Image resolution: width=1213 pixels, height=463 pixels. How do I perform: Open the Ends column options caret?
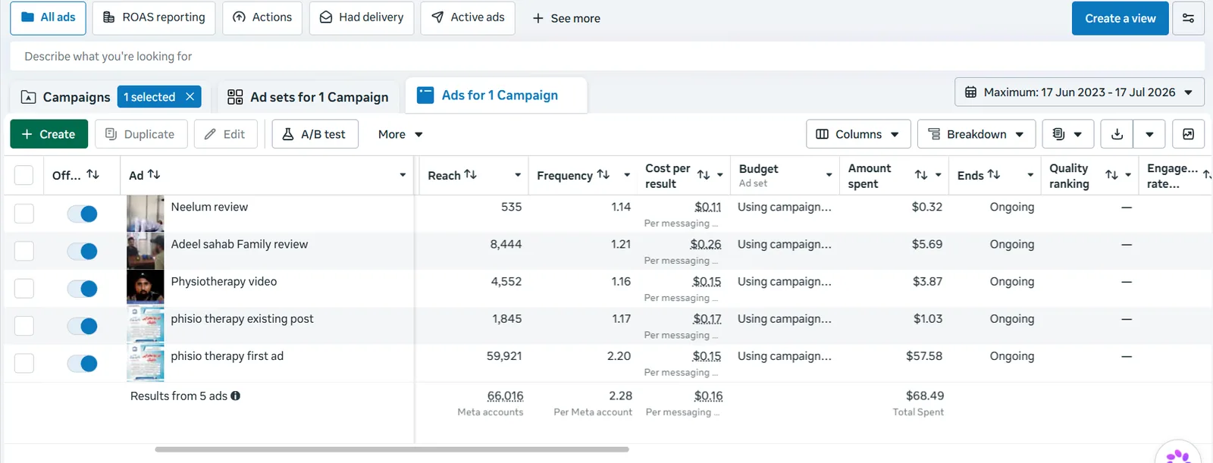[x=1030, y=175]
